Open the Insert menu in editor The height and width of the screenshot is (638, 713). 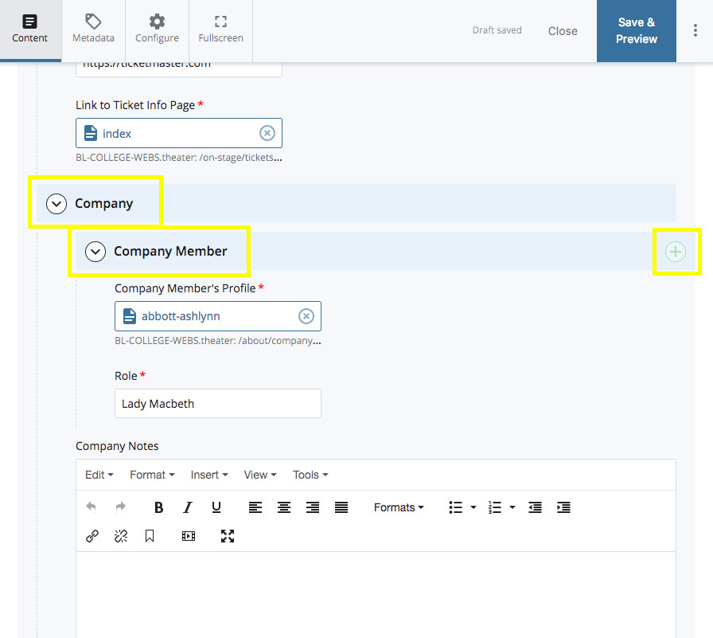coord(209,475)
